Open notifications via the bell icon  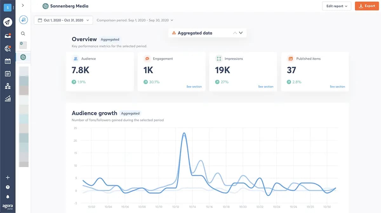(x=8, y=197)
